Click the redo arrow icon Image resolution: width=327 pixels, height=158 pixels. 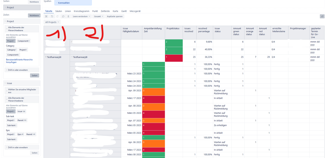click(57, 16)
